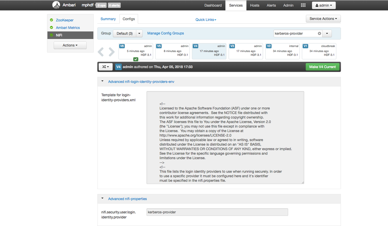Click Advanced nifi-login-identity-providers-env heading link
388x226 pixels.
click(x=141, y=82)
